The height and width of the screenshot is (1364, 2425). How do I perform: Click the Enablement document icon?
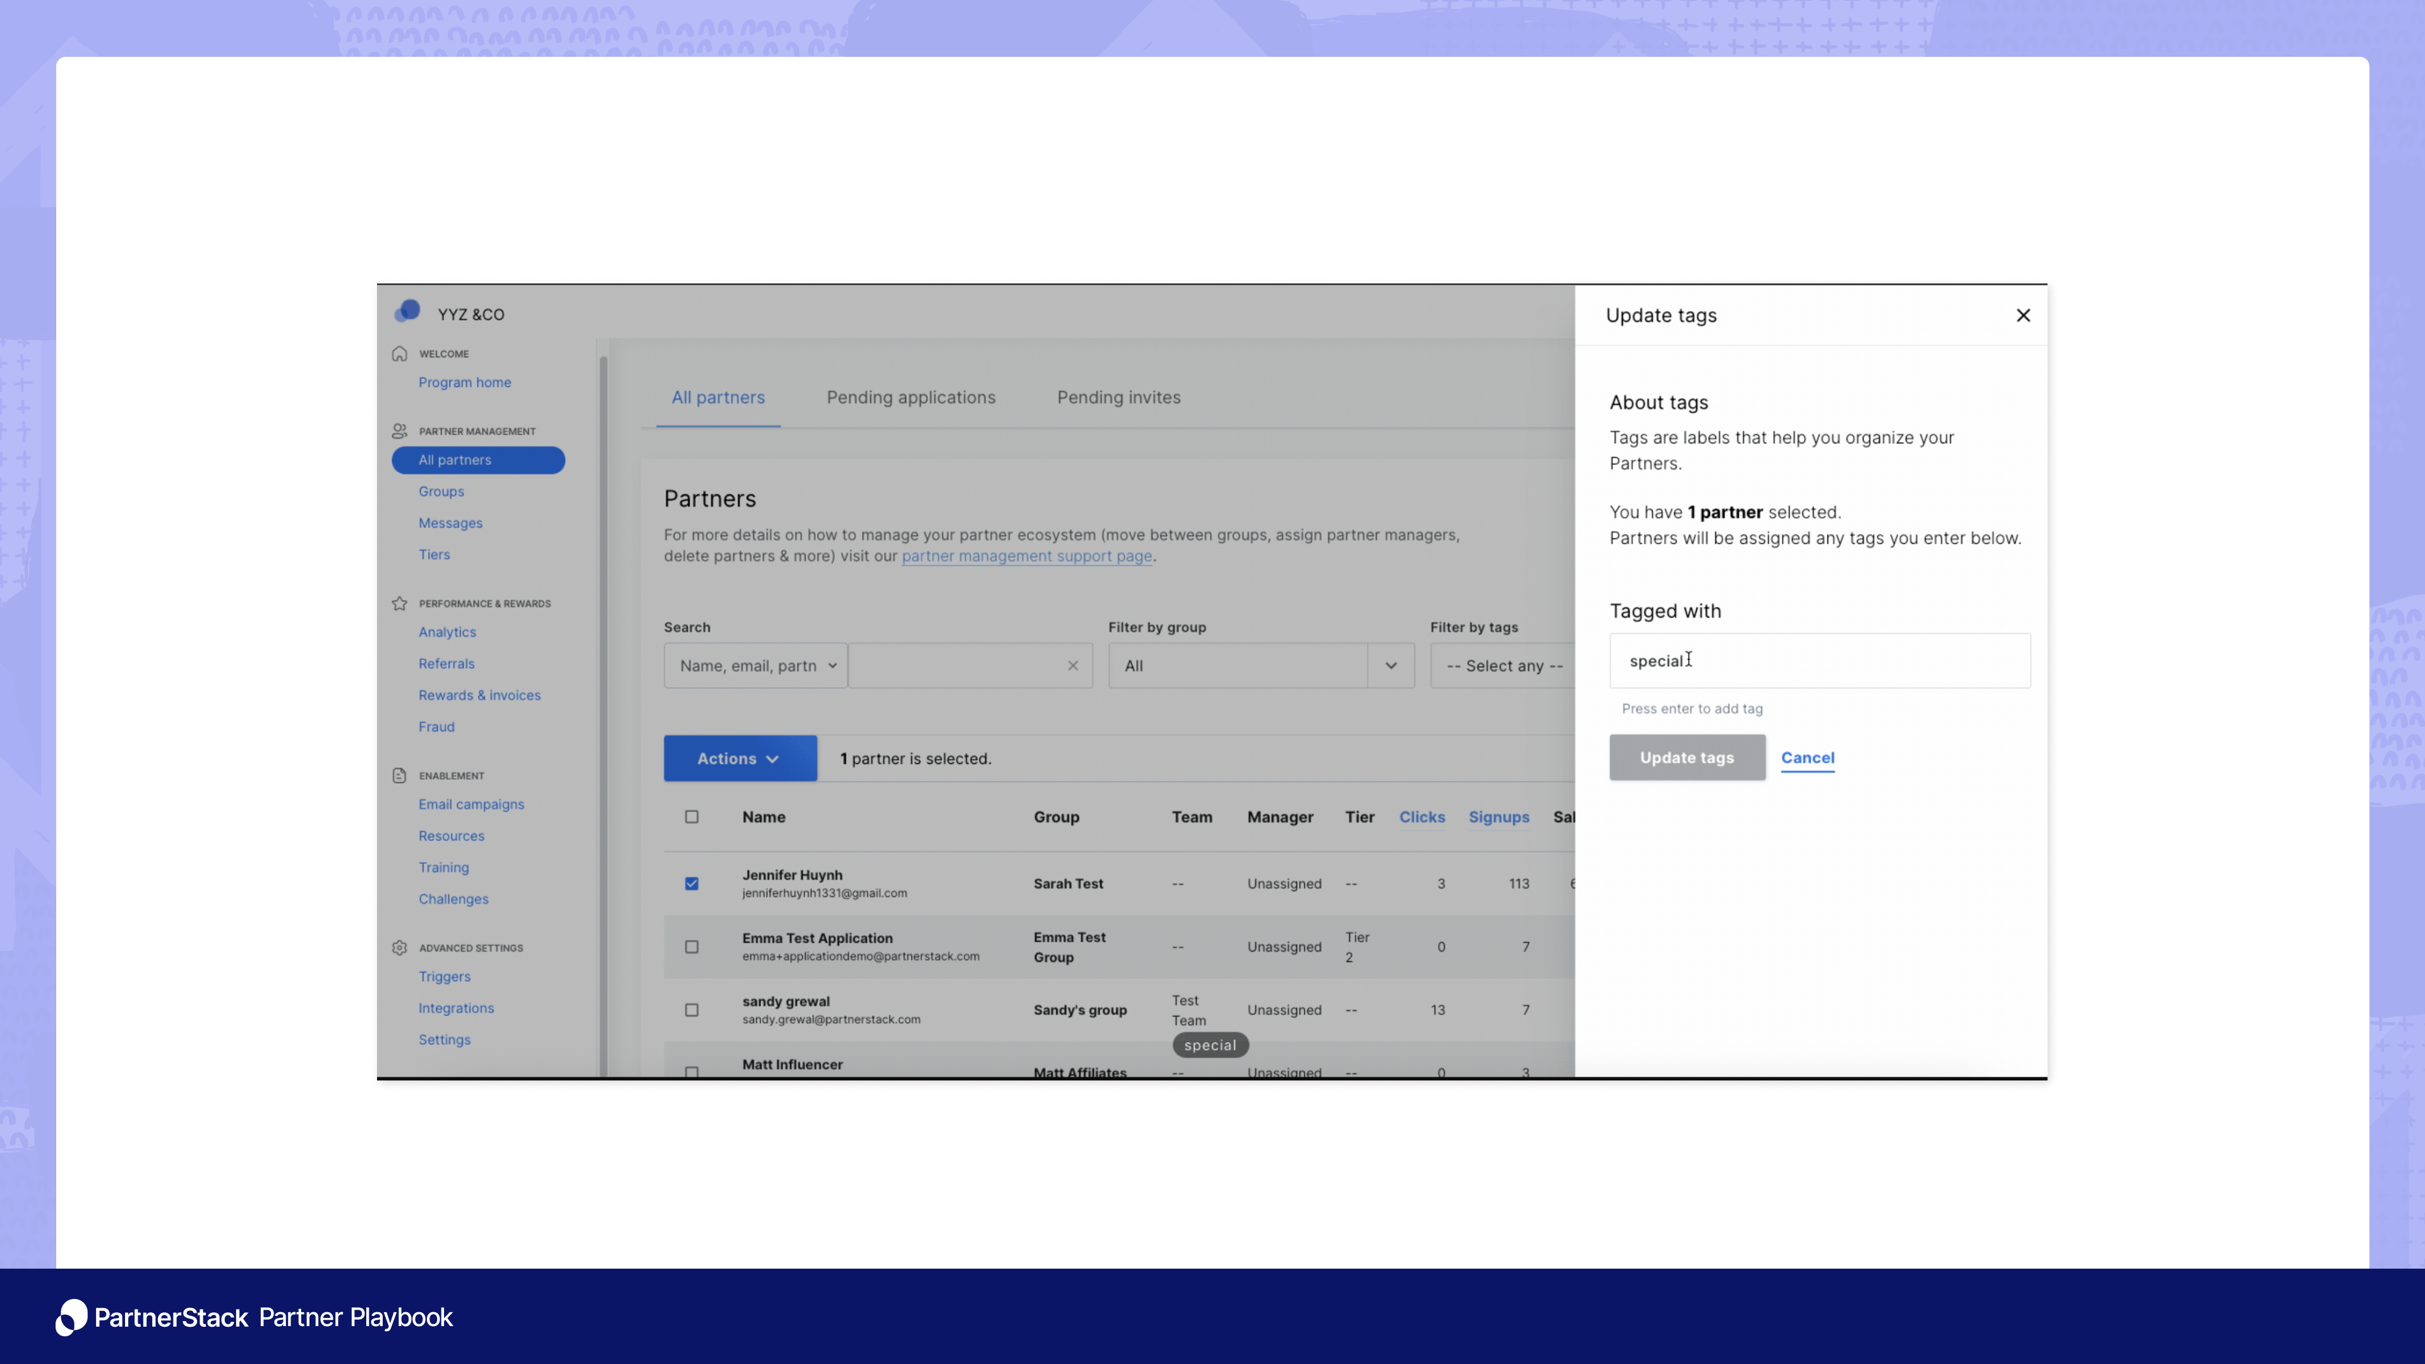coord(399,775)
